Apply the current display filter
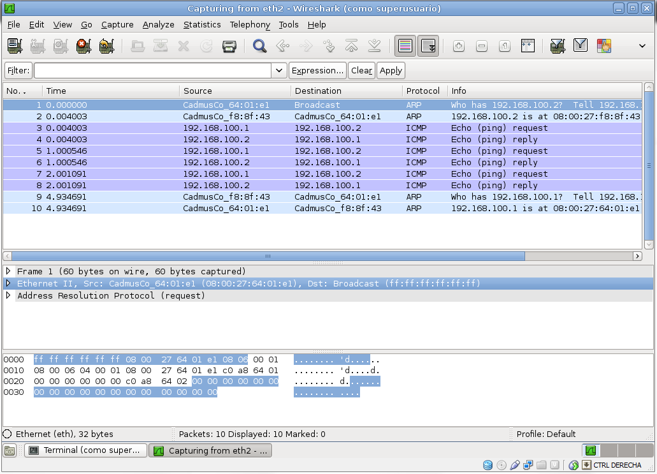Image resolution: width=657 pixels, height=474 pixels. [x=391, y=70]
